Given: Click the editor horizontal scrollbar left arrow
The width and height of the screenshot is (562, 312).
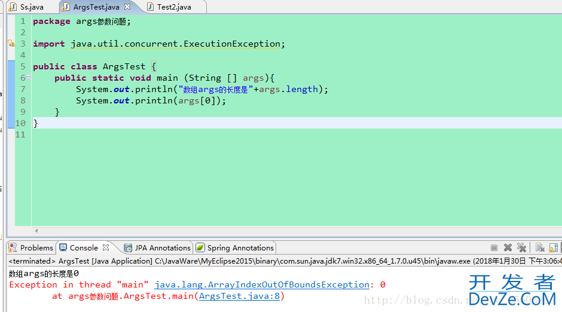Looking at the screenshot, I should click(36, 231).
